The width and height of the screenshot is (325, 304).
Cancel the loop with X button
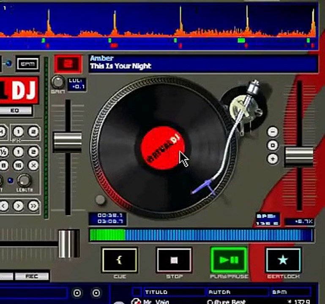coord(33,165)
